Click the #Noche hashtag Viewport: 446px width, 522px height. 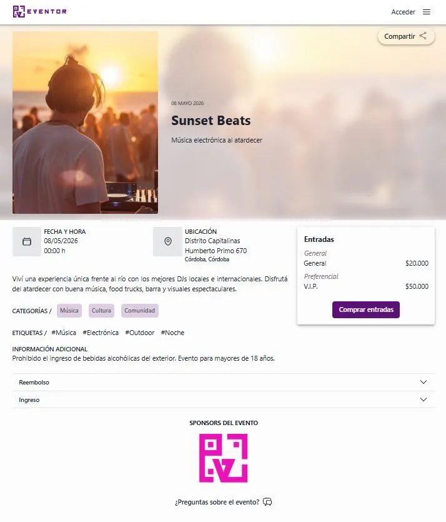click(x=172, y=333)
